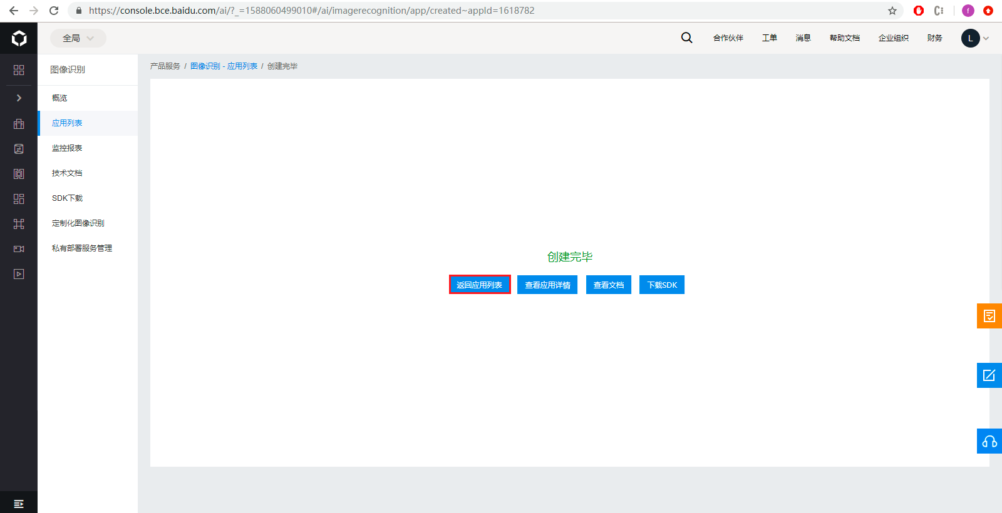
Task: Open 消息 in the top navigation
Action: 803,38
